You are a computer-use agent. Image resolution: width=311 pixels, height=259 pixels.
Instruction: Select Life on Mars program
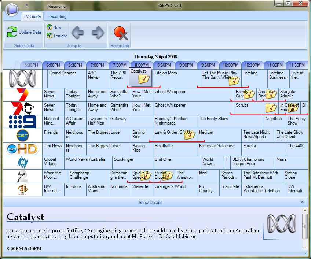point(177,79)
